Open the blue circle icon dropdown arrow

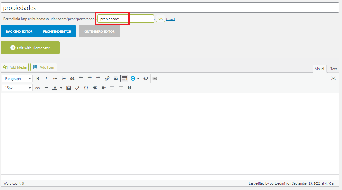pos(138,78)
